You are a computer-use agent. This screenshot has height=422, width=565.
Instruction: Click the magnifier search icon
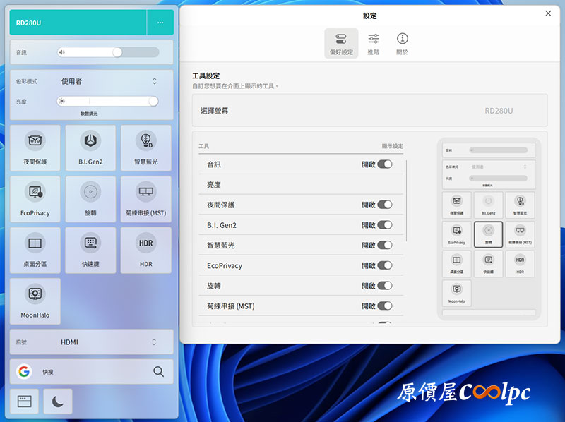(x=158, y=371)
